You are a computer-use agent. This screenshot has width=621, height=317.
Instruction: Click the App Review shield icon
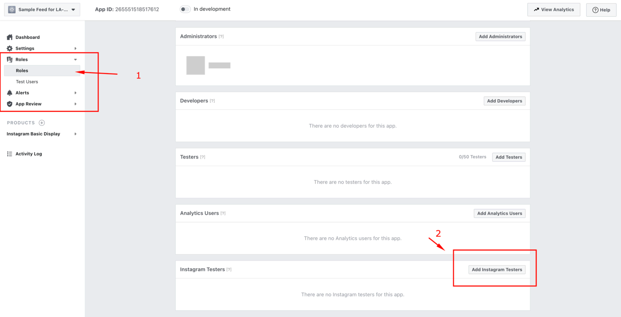point(10,104)
